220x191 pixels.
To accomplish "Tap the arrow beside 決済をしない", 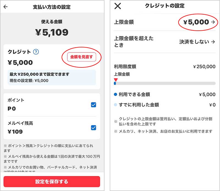I will tap(213, 42).
